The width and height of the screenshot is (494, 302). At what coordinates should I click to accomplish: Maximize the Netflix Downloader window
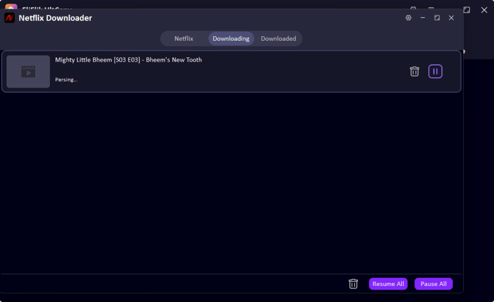(437, 18)
